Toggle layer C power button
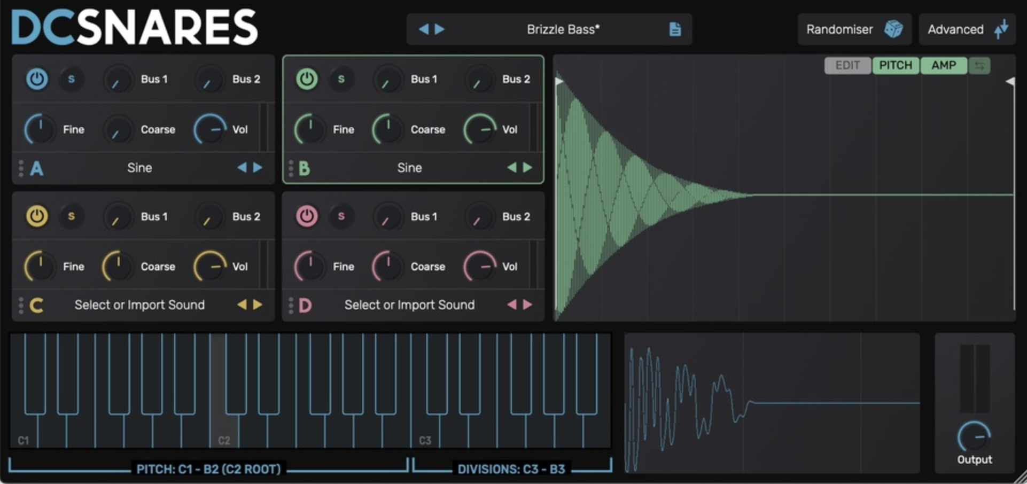Image resolution: width=1027 pixels, height=484 pixels. tap(37, 216)
